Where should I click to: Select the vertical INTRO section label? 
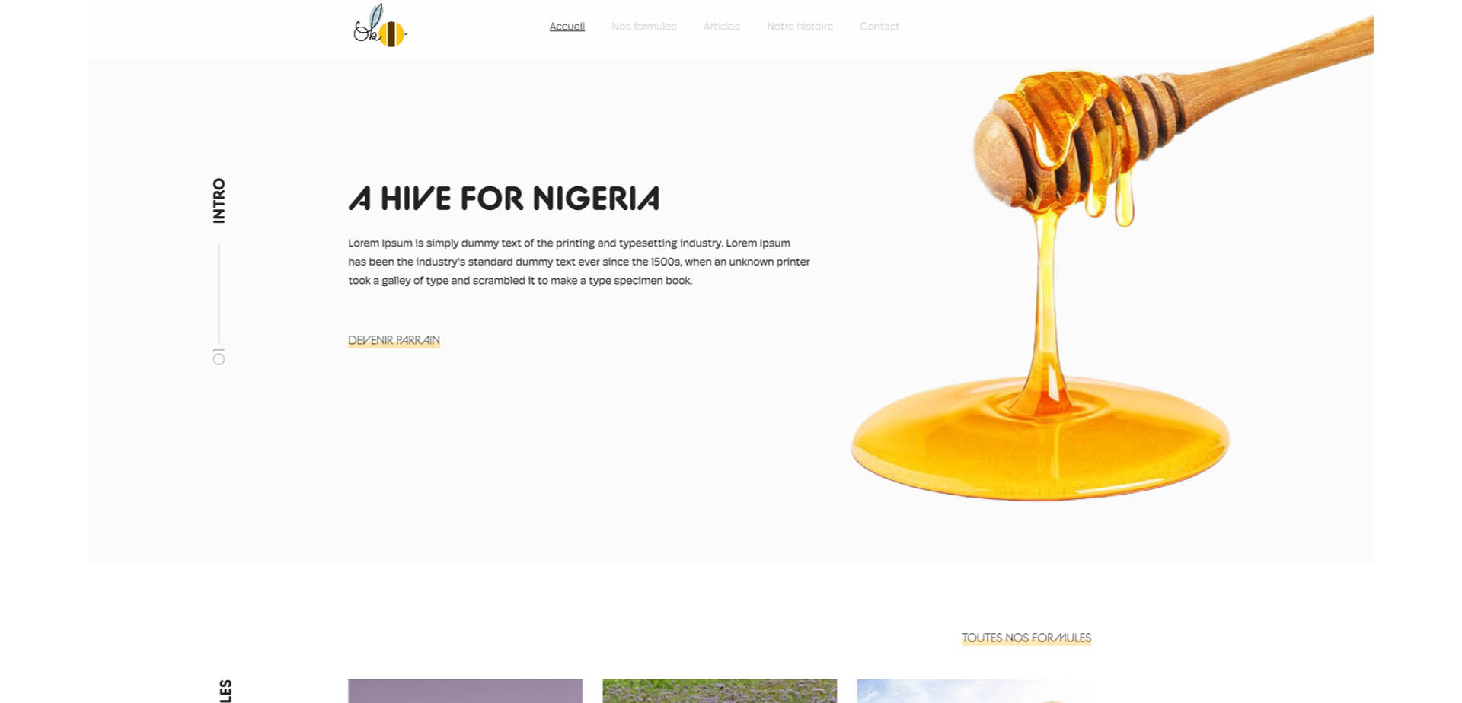[x=219, y=201]
